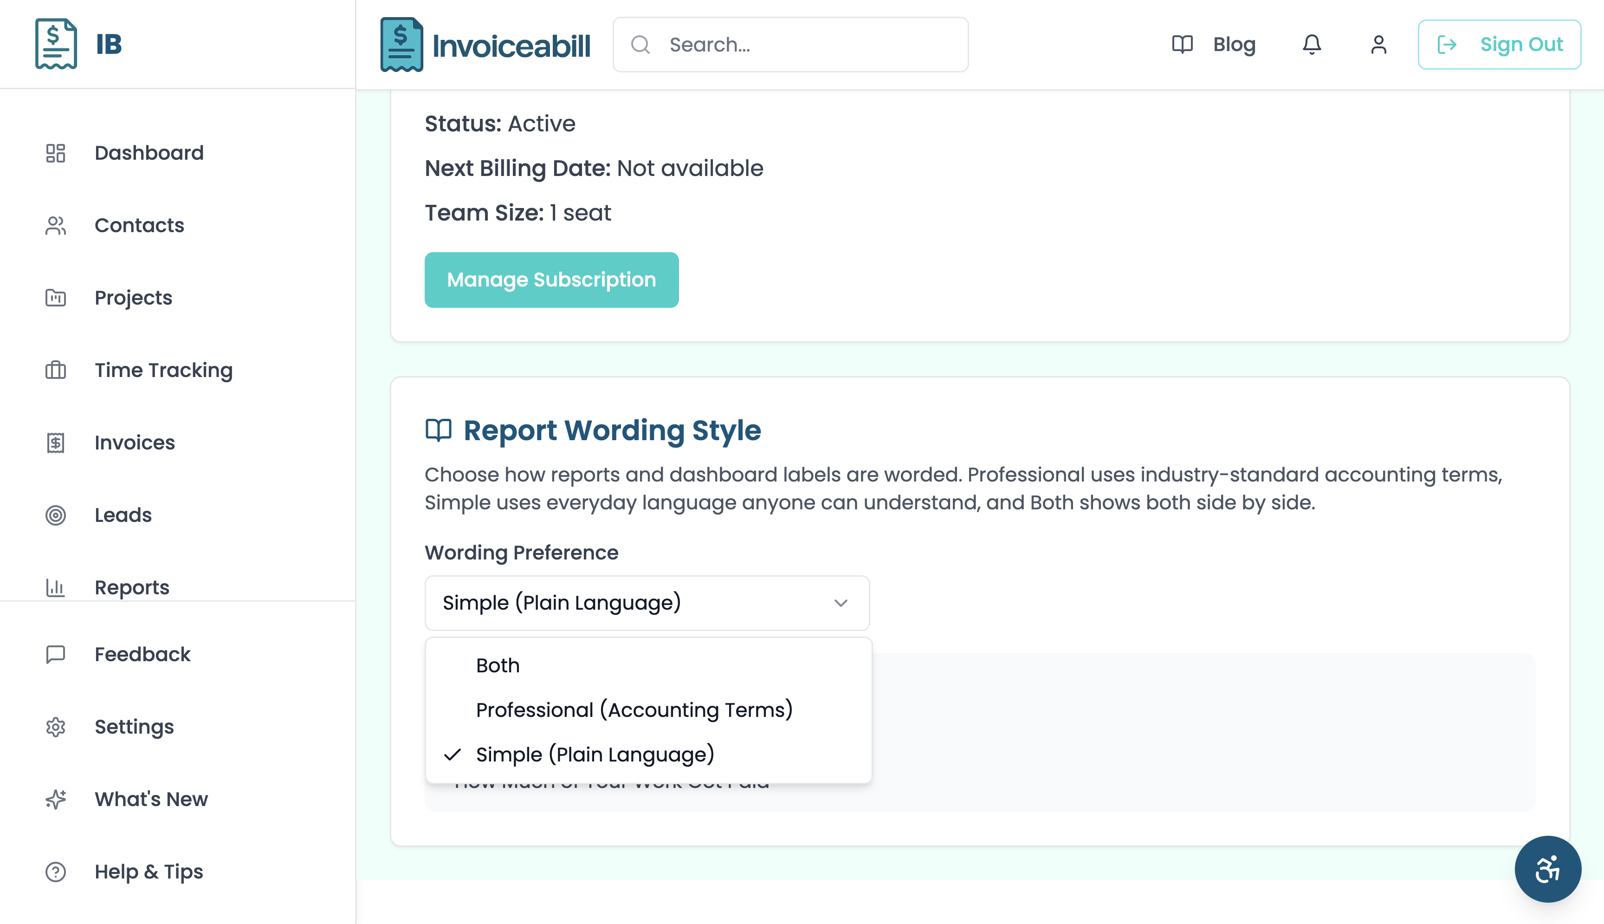
Task: Click the Invoiceabill logo icon
Action: pos(401,45)
